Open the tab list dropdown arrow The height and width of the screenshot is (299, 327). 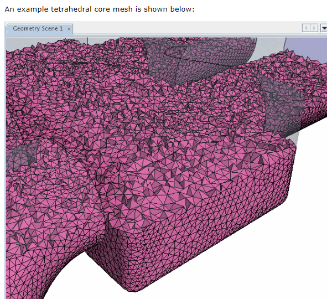pyautogui.click(x=324, y=28)
